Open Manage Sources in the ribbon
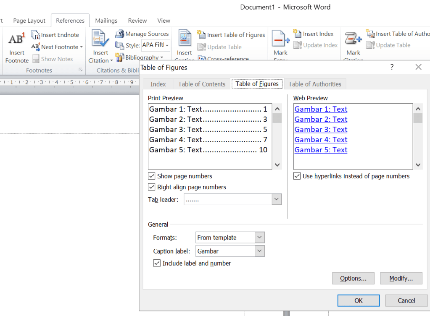Viewport: 430px width, 316px height. [120, 34]
